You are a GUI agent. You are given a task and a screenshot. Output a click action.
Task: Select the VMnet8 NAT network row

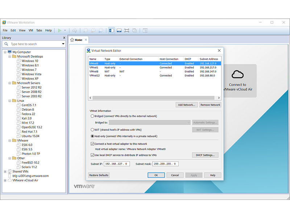(155, 71)
